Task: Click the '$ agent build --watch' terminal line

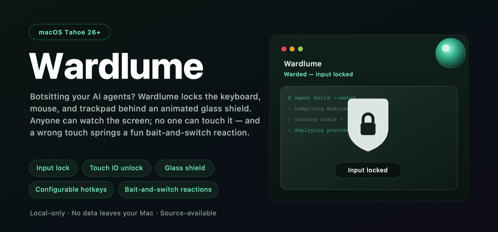Action: click(322, 98)
